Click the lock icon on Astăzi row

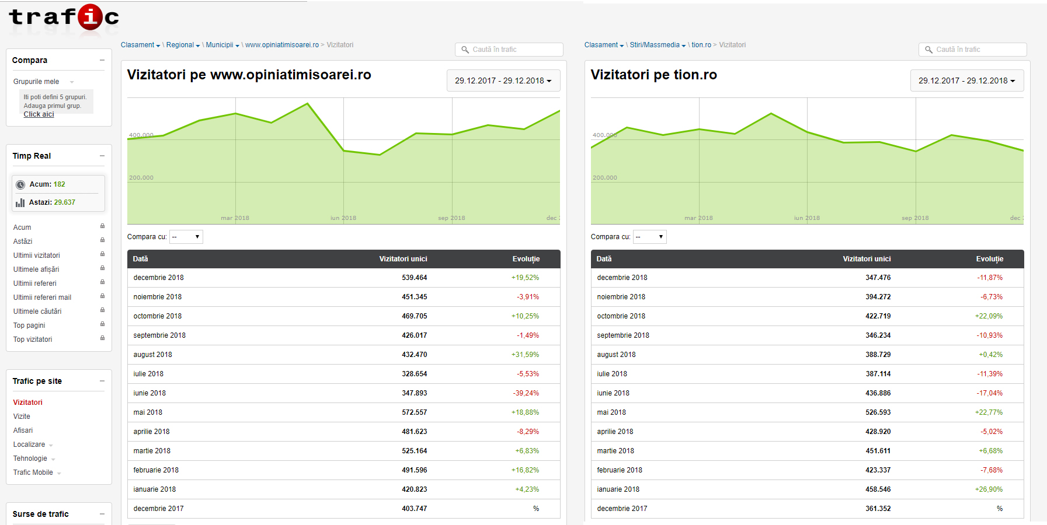(x=102, y=240)
